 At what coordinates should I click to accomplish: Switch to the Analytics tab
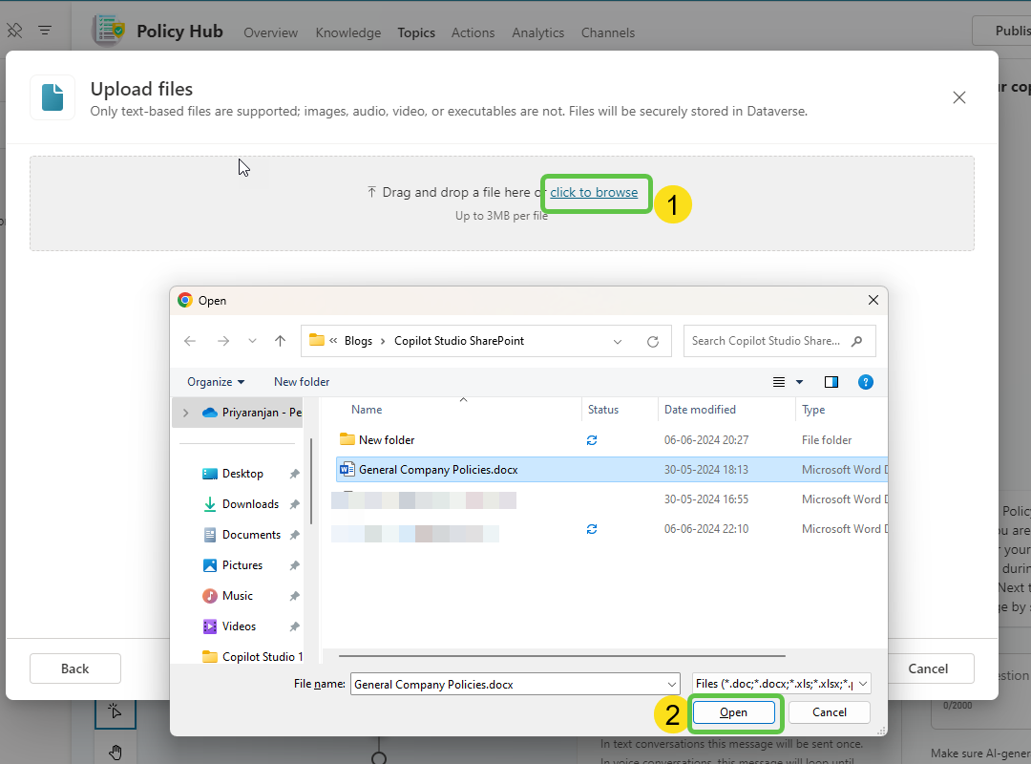537,32
